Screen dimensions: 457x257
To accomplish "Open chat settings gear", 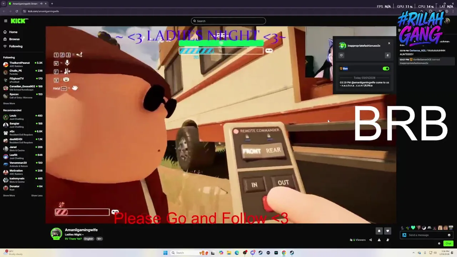I will [x=439, y=243].
